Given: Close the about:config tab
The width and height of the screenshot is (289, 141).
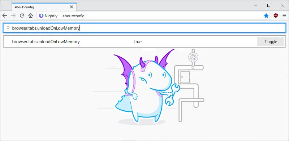Looking at the screenshot, I should click(72, 7).
